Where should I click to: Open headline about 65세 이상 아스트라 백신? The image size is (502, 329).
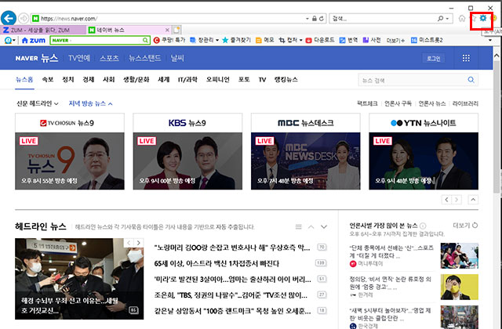tap(216, 263)
